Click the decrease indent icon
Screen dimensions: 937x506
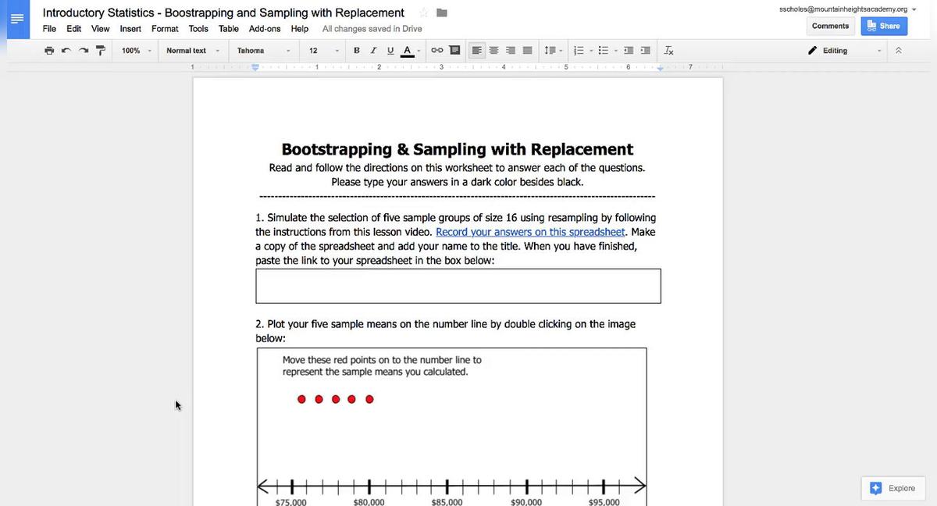pos(629,51)
